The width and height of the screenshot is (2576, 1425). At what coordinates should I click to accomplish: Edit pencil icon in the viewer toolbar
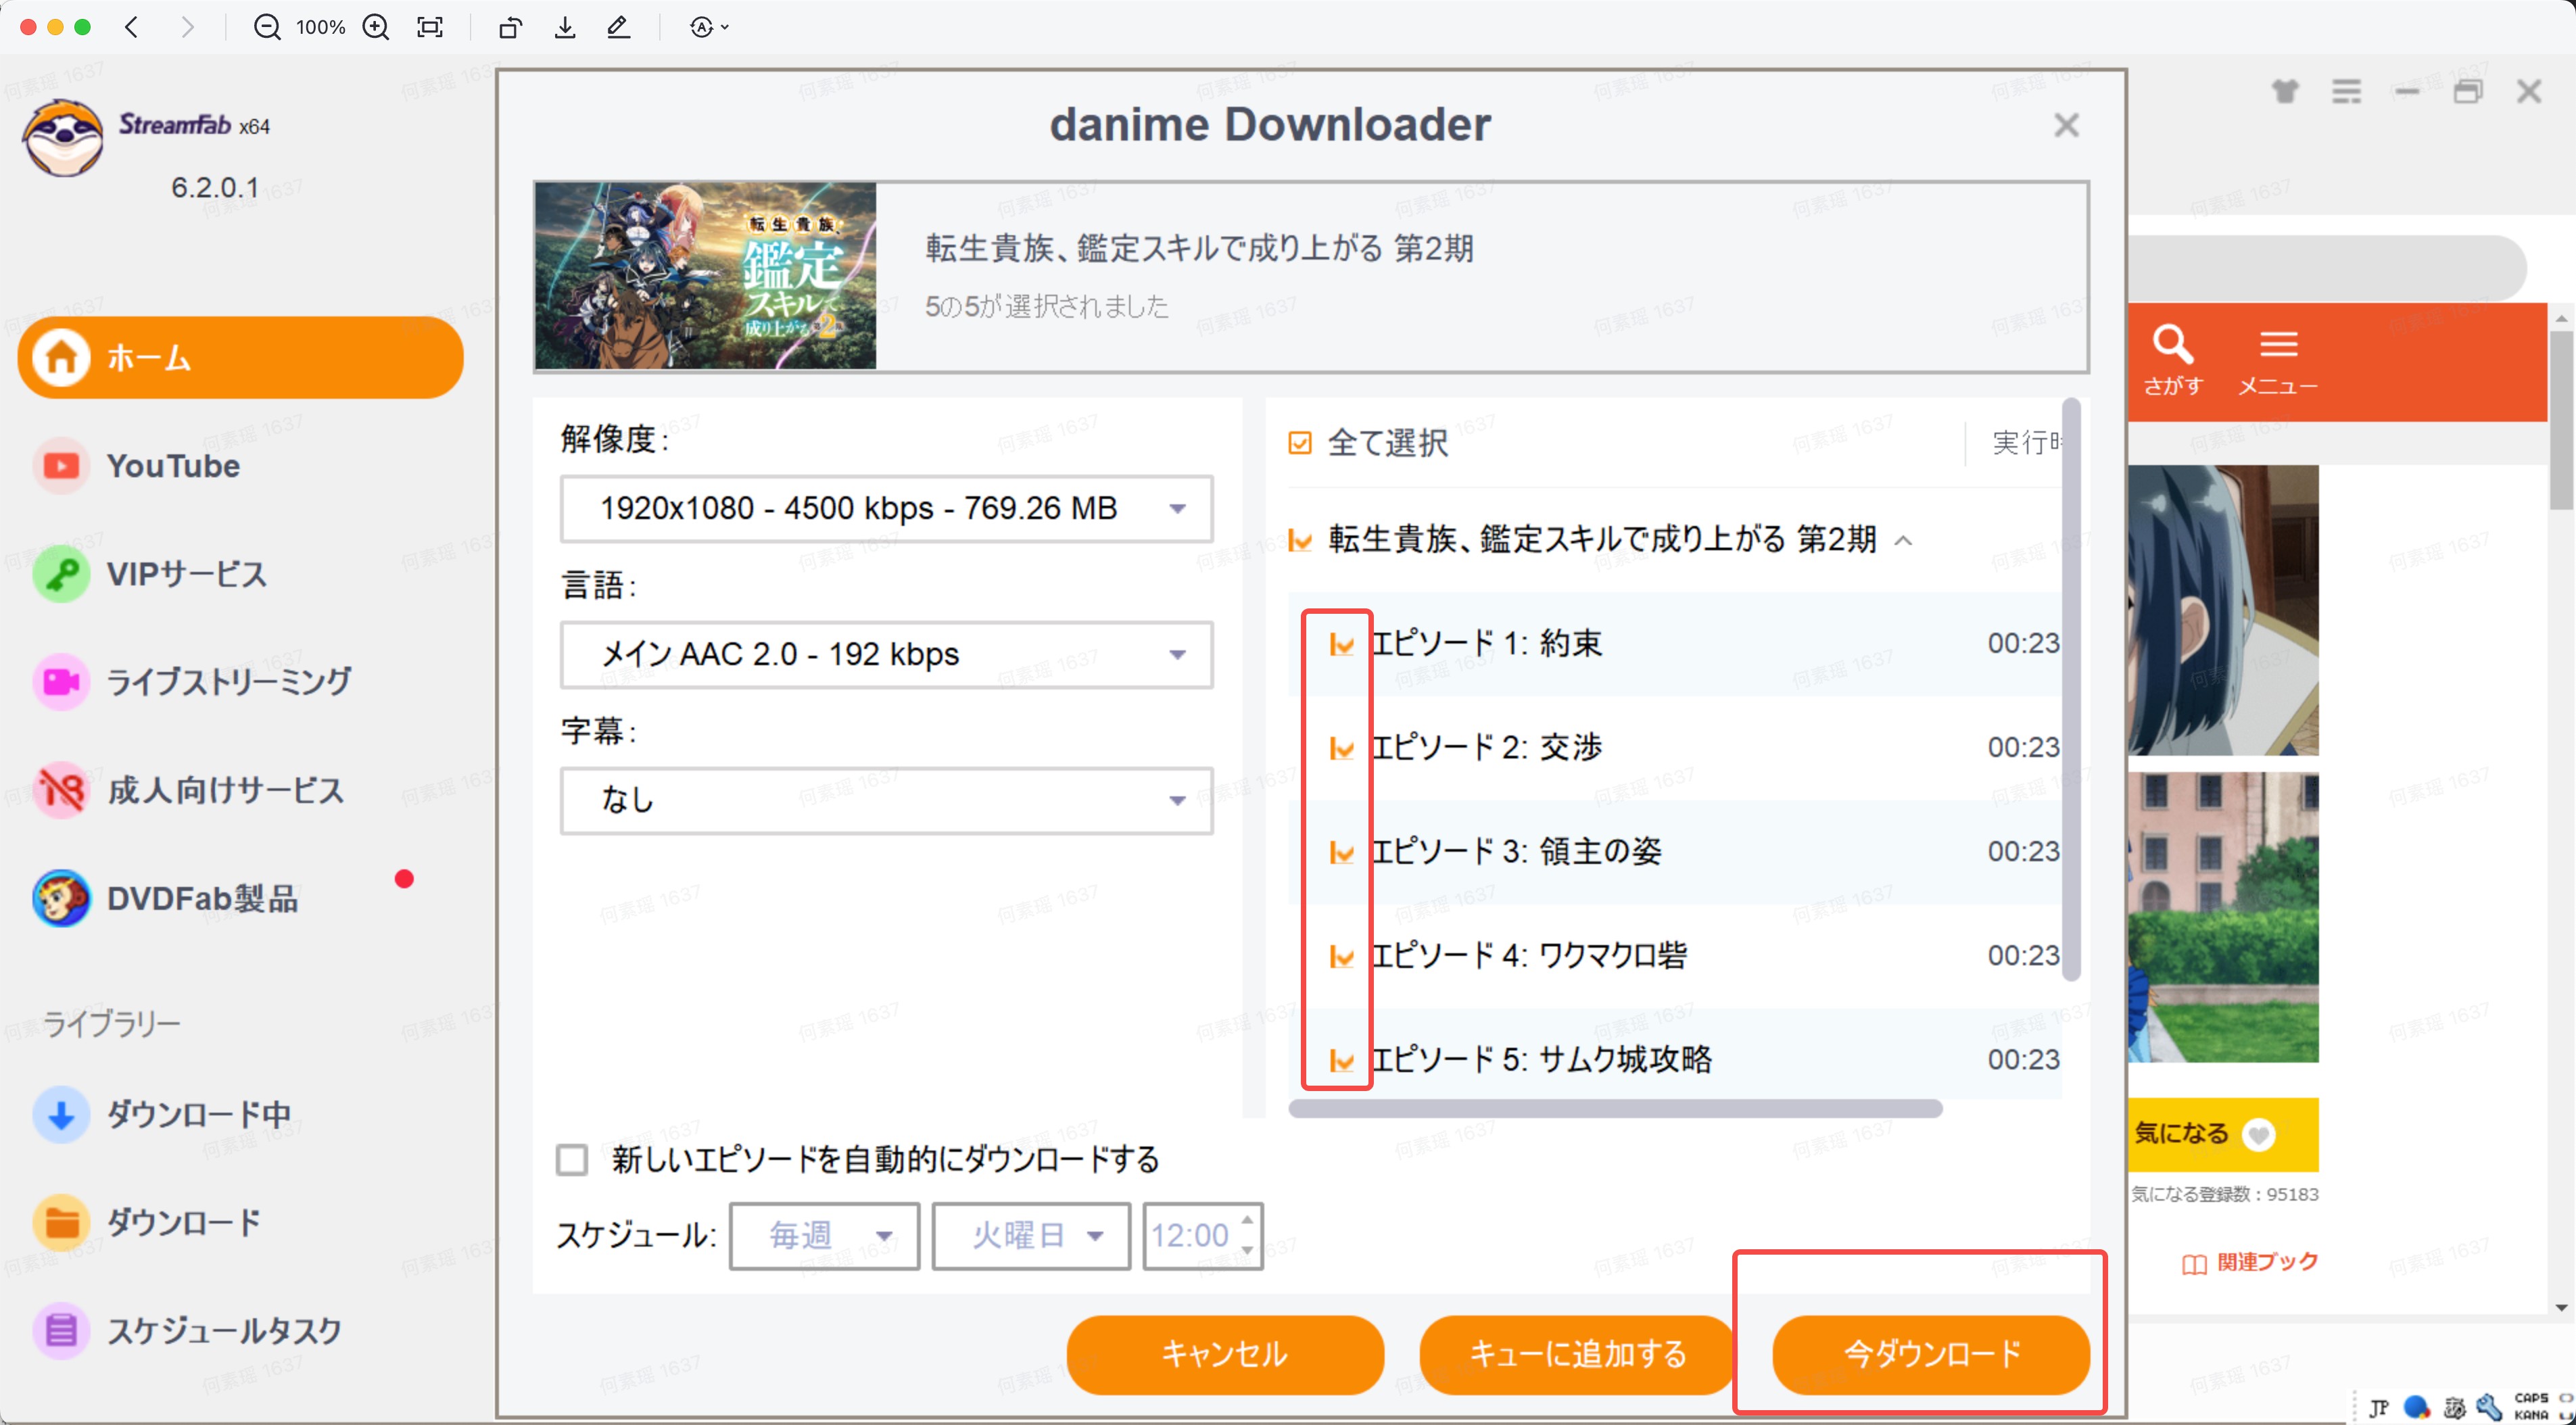coord(619,27)
